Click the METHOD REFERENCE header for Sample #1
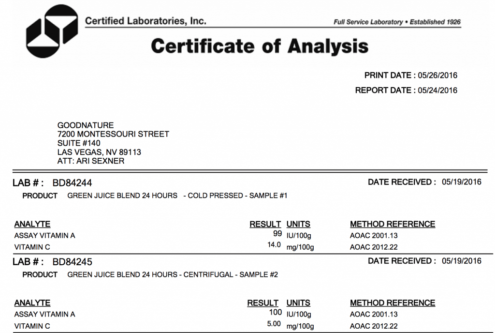The height and width of the screenshot is (333, 495). point(393,224)
